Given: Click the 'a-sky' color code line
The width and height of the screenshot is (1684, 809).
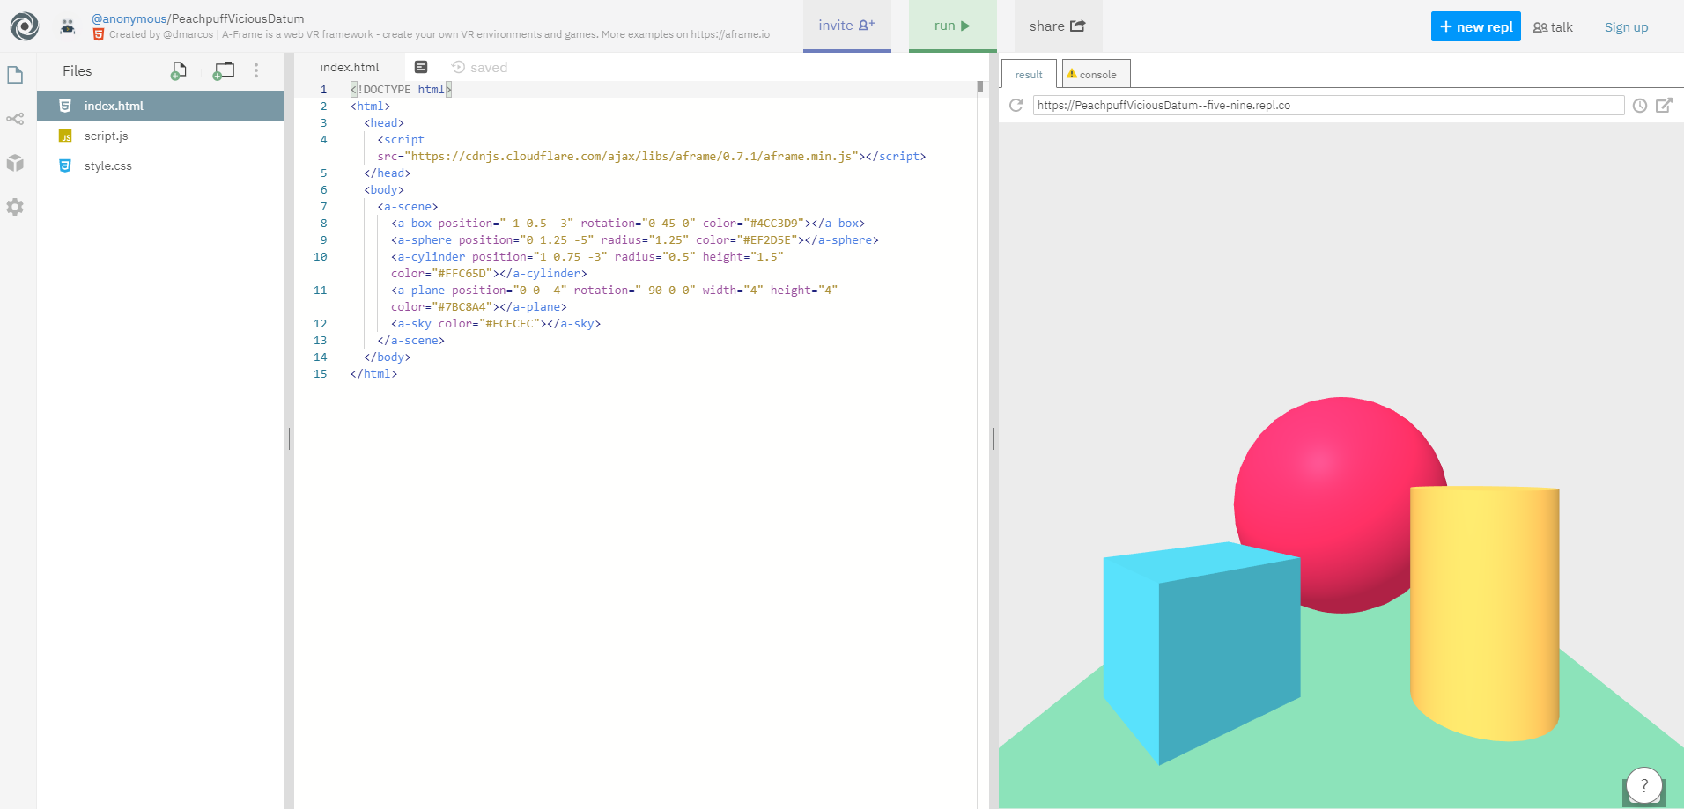Looking at the screenshot, I should tap(496, 324).
